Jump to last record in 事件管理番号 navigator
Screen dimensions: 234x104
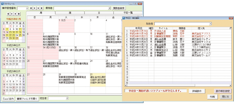click(41, 8)
